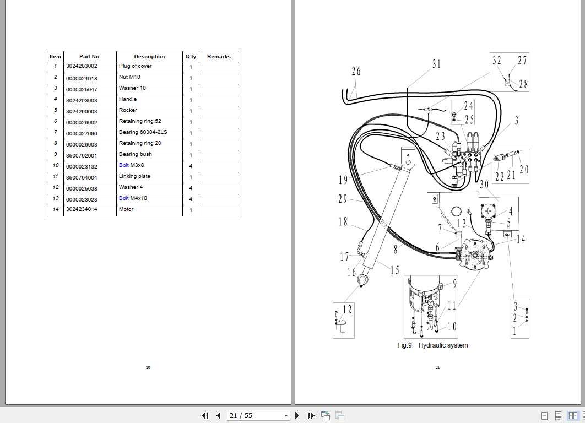Follow the Bolt M3x8 link
The width and height of the screenshot is (585, 423).
pyautogui.click(x=123, y=165)
